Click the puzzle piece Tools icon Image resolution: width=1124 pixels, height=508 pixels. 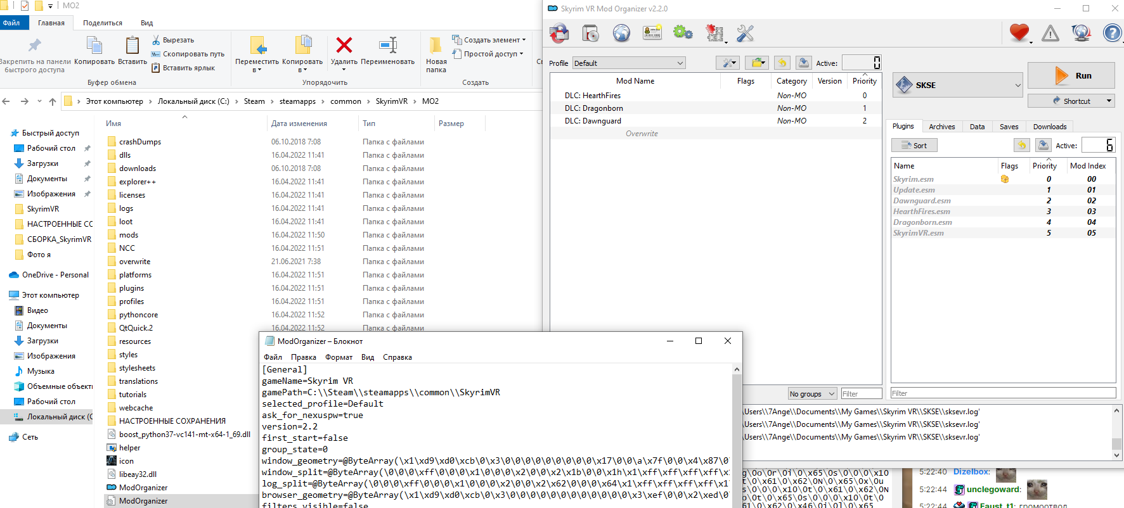(714, 33)
